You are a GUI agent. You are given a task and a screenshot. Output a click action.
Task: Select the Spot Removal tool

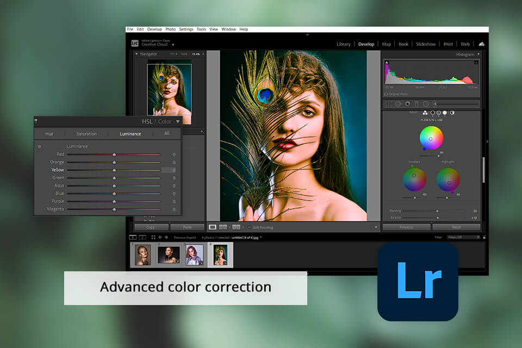pos(398,104)
